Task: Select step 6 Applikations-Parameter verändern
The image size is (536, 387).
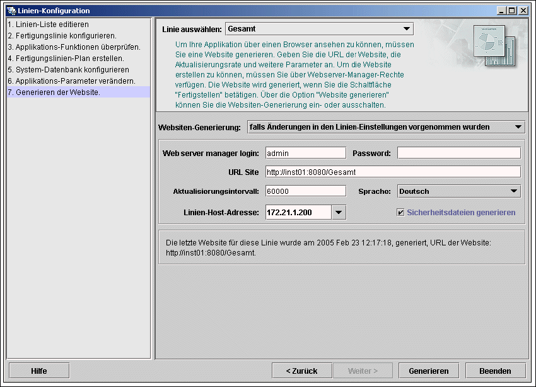Action: [x=78, y=81]
